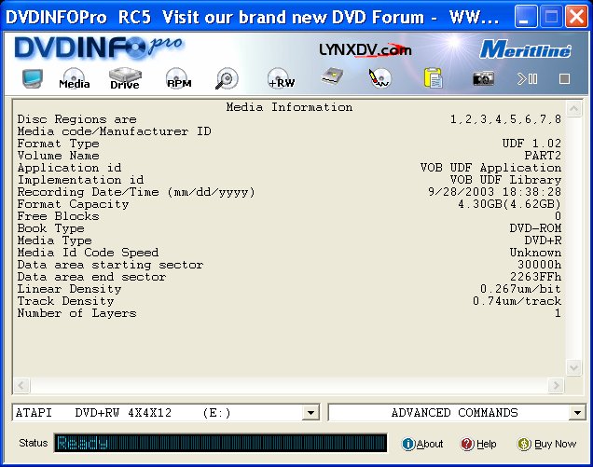Viewport: 593px width, 467px height.
Task: Click the camera screenshot icon
Action: point(483,78)
